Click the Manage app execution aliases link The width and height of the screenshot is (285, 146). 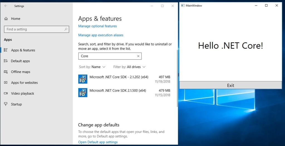(x=101, y=35)
